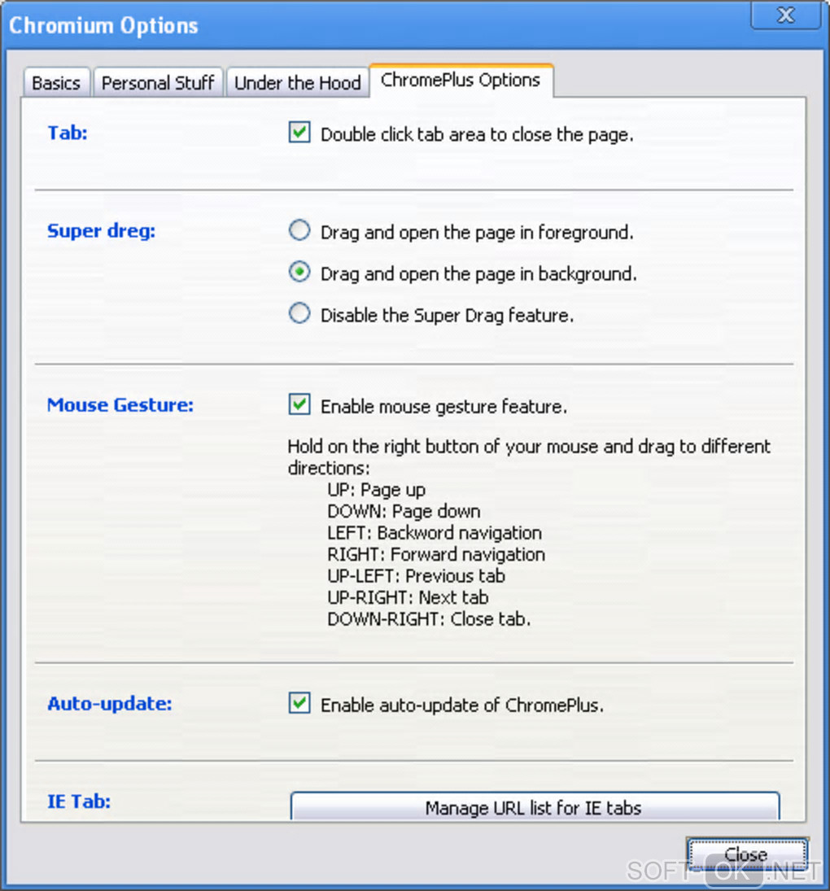Image resolution: width=830 pixels, height=891 pixels.
Task: Click 'UP-RIGHT: Next tab' text
Action: tap(408, 598)
